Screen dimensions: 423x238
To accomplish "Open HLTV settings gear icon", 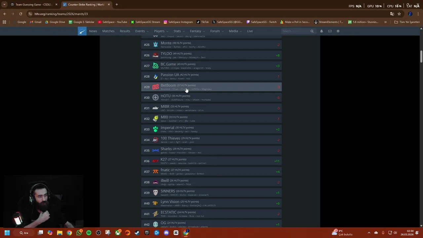I will (338, 31).
